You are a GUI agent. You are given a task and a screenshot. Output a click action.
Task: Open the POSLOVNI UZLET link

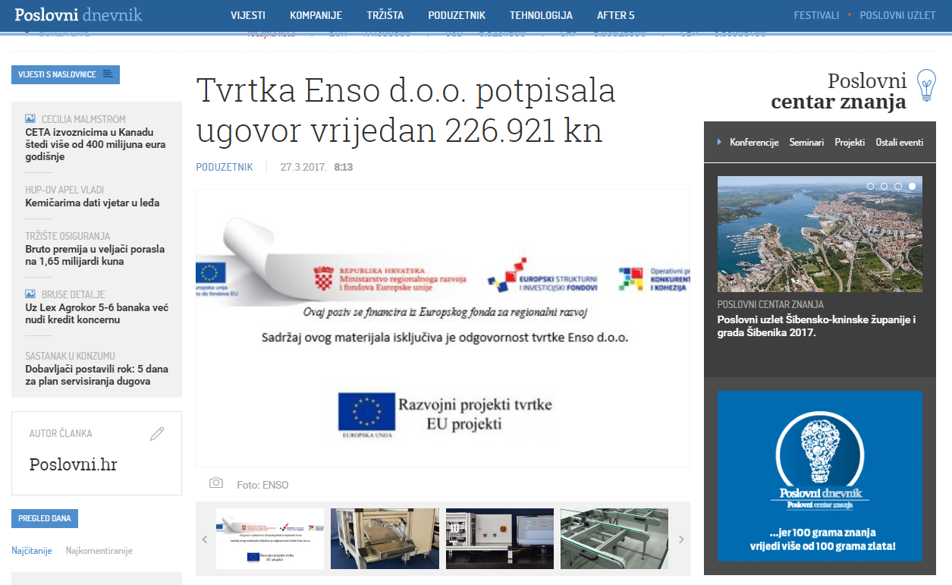(897, 15)
